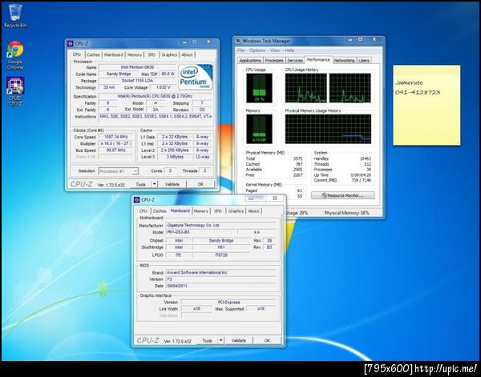Expand Tools dropdown arrow in lower CPU-Z

pyautogui.click(x=221, y=340)
